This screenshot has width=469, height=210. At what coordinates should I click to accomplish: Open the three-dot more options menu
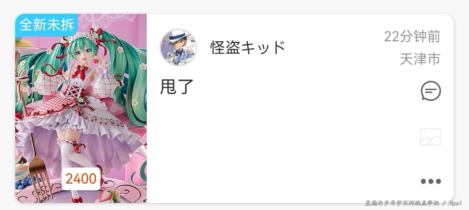coord(431,181)
